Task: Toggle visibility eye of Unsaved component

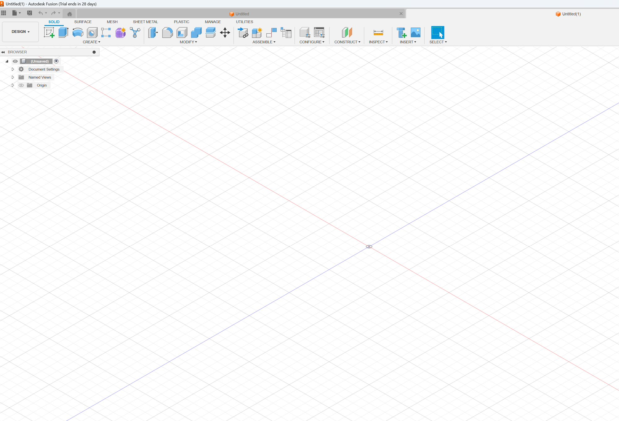Action: coord(15,61)
